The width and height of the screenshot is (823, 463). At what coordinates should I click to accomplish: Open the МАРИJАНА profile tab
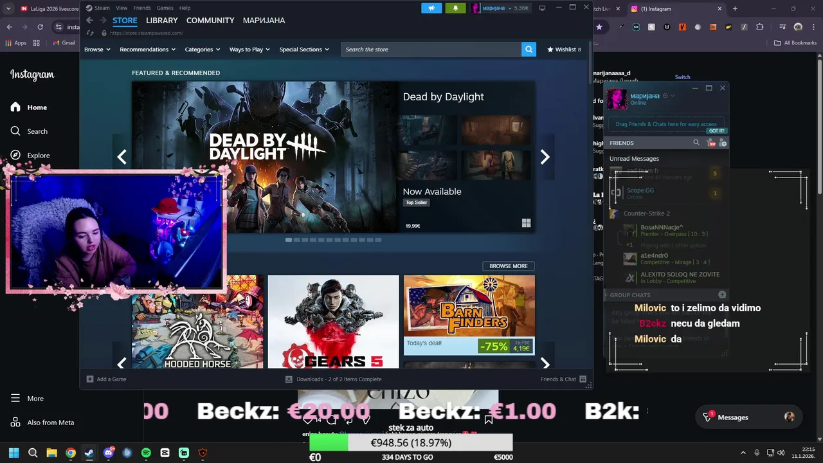(264, 21)
